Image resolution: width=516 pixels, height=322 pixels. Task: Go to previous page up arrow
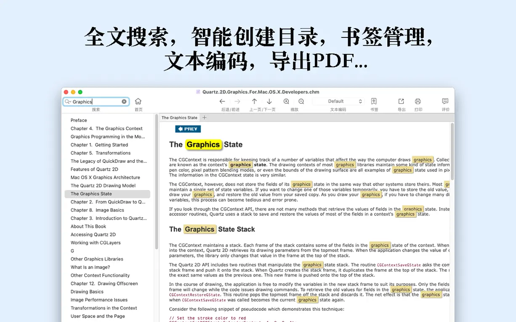pos(254,101)
